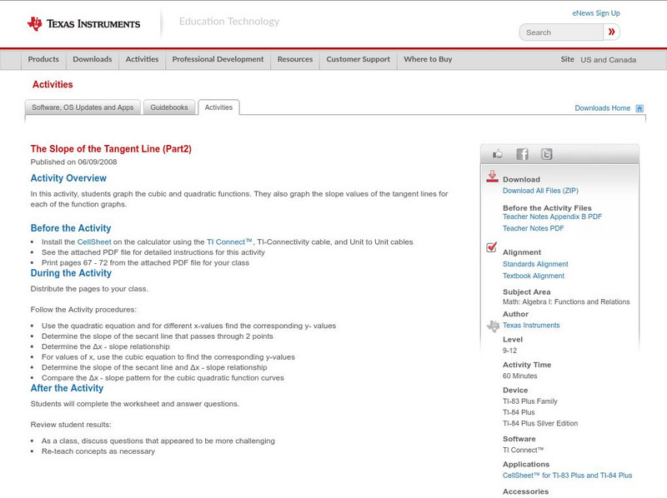The image size is (667, 498).
Task: Open the Downloads menu
Action: pyautogui.click(x=93, y=59)
